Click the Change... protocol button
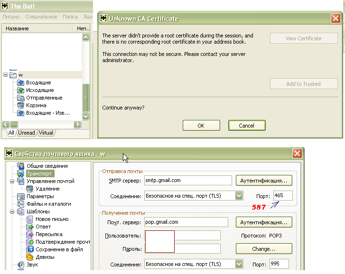 pyautogui.click(x=264, y=249)
